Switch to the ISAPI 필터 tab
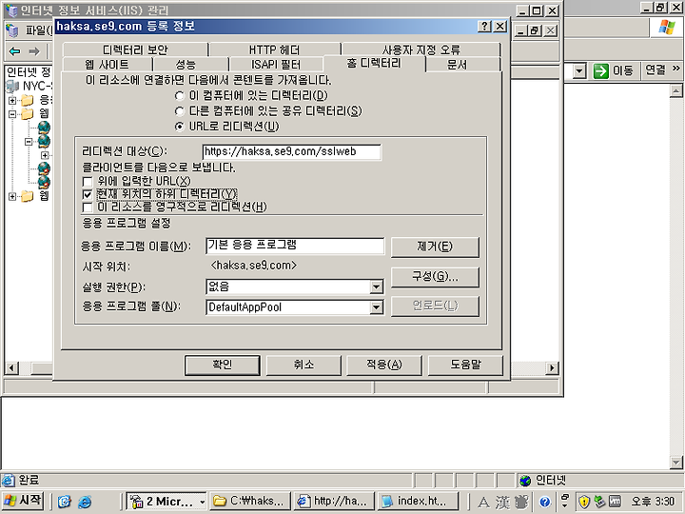 pyautogui.click(x=276, y=65)
